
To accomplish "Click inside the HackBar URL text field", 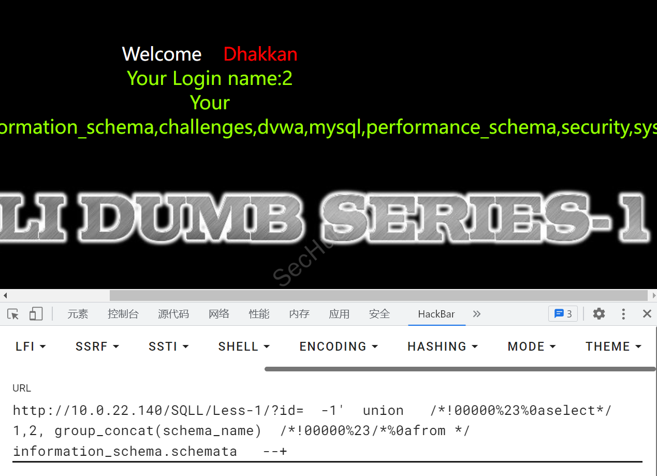I will point(327,430).
